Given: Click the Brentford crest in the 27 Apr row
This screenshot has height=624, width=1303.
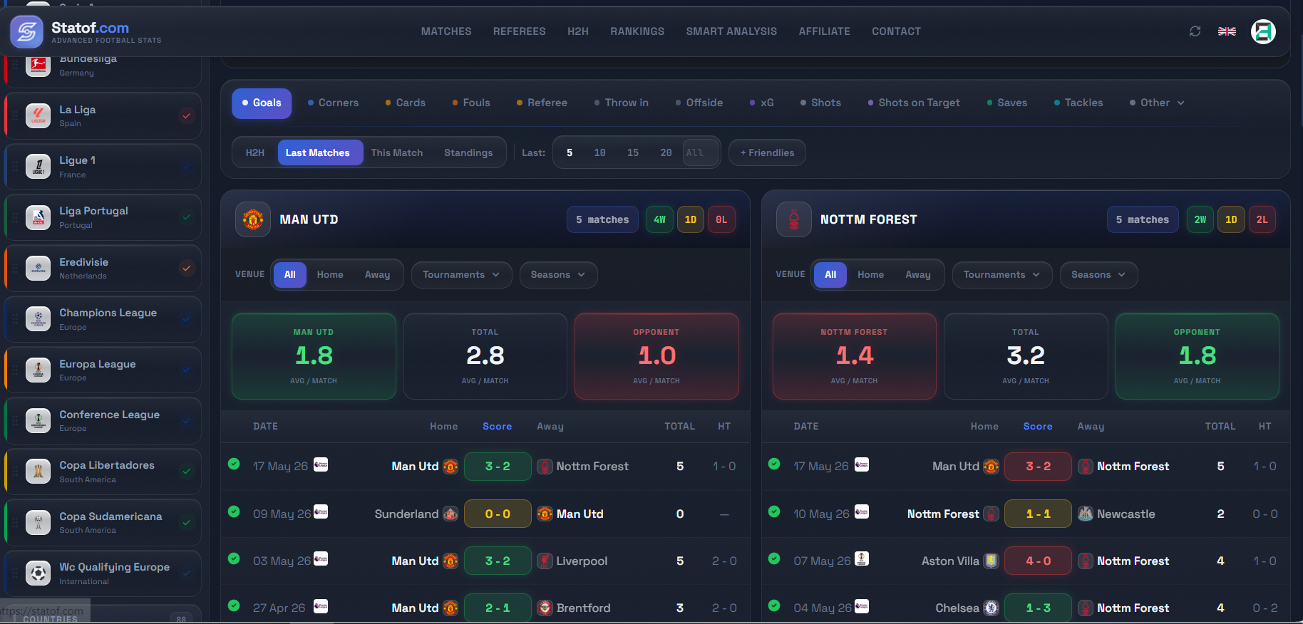Looking at the screenshot, I should 545,608.
